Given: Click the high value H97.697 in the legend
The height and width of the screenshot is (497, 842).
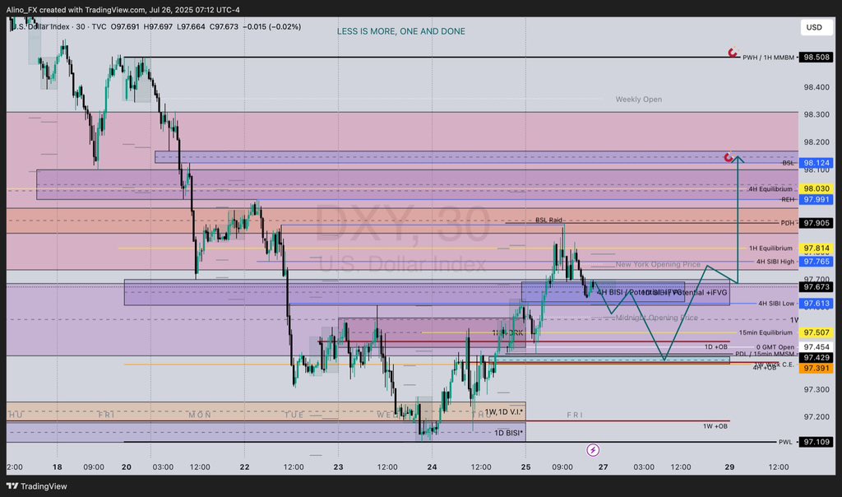Looking at the screenshot, I should click(x=158, y=26).
